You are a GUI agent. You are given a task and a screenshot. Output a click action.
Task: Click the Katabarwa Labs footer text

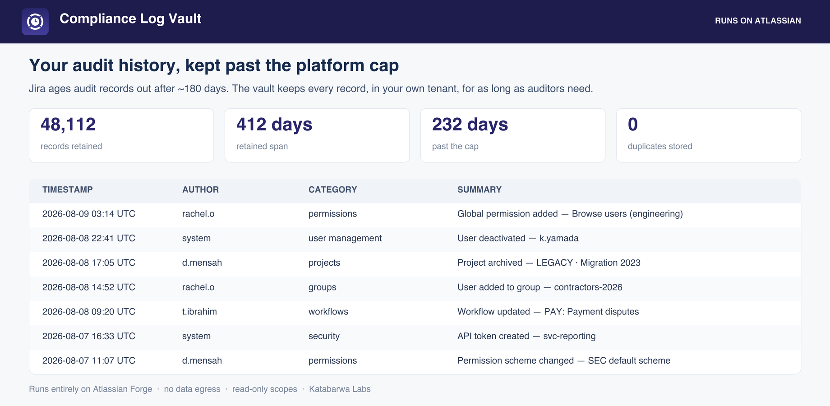(340, 389)
